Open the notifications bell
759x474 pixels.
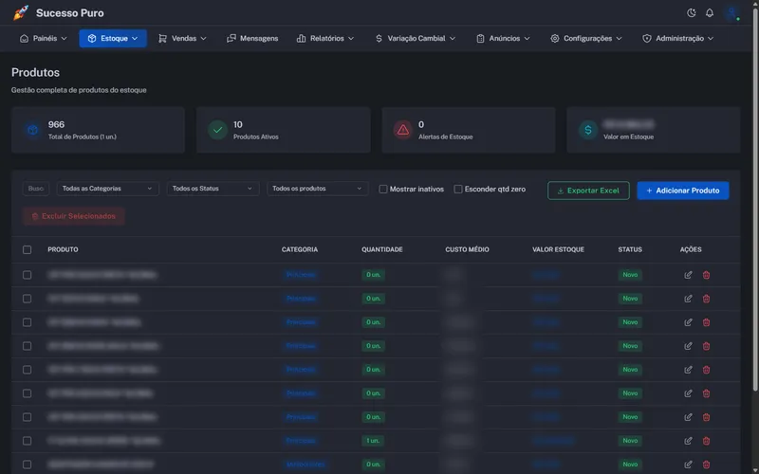tap(709, 13)
